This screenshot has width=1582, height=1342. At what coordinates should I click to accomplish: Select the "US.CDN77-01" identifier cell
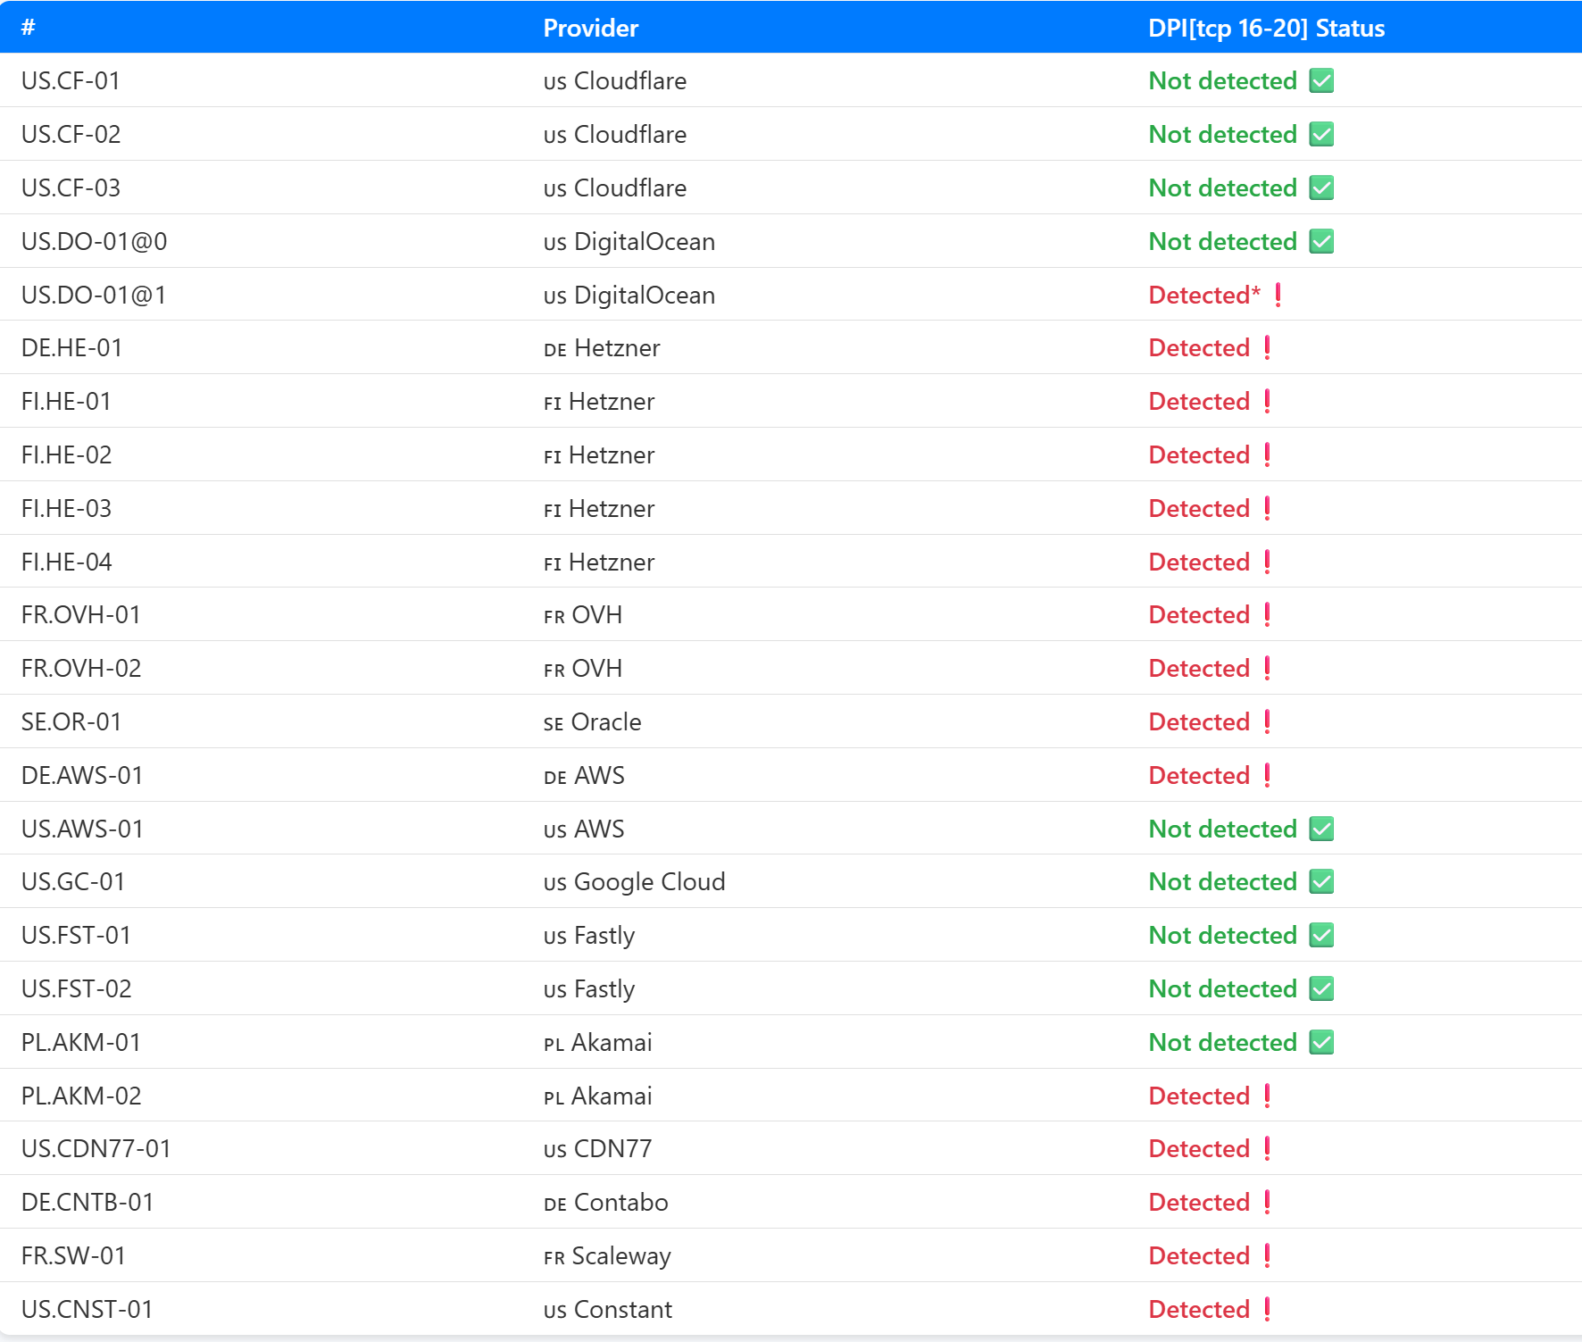[x=96, y=1148]
